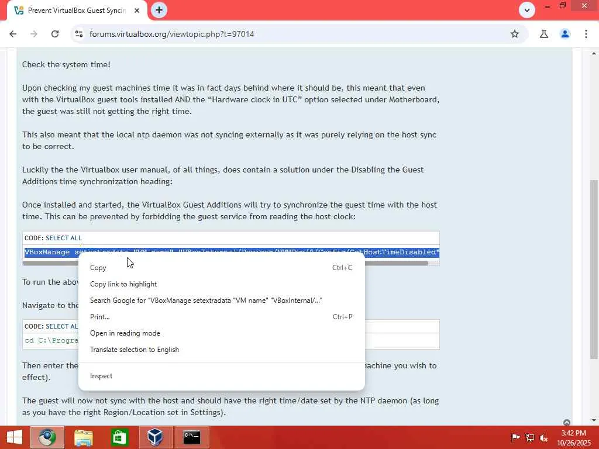Open site information icon in address bar

79,34
